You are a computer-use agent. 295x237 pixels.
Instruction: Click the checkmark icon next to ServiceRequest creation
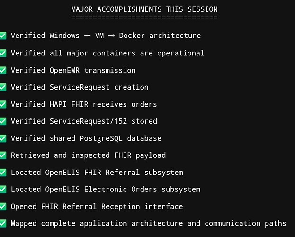point(3,87)
